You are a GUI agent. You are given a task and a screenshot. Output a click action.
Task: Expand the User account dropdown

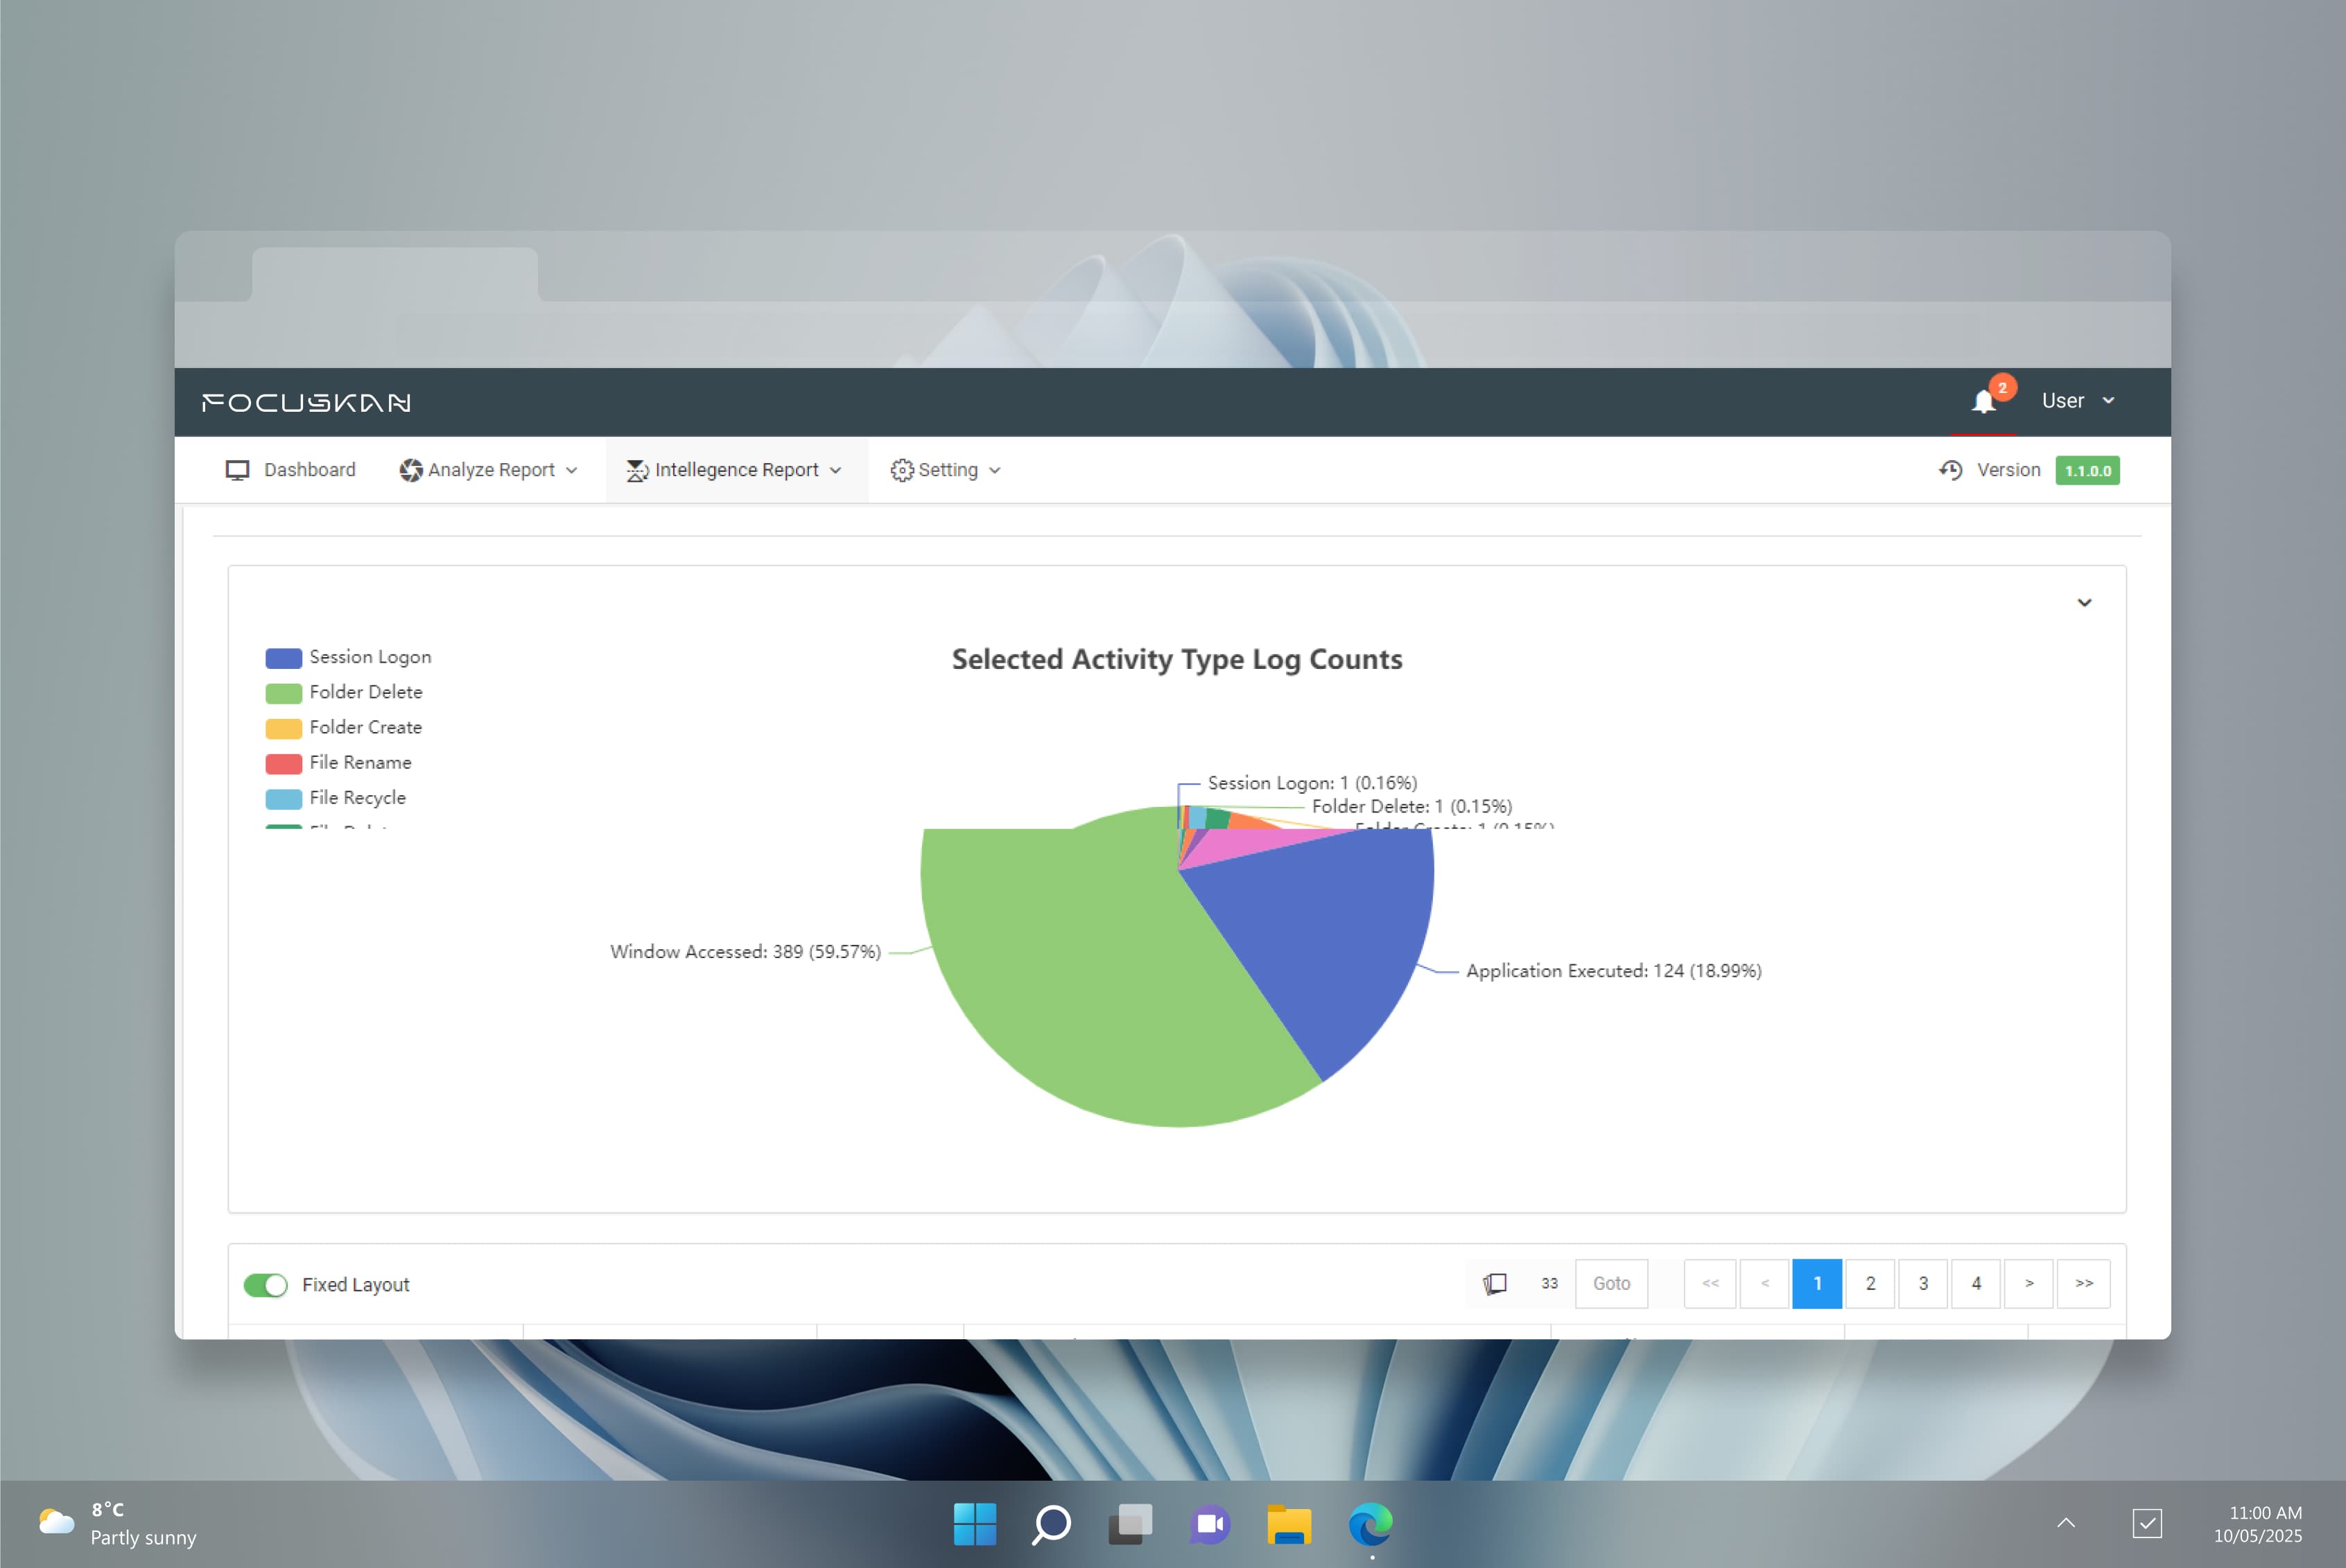(2078, 401)
